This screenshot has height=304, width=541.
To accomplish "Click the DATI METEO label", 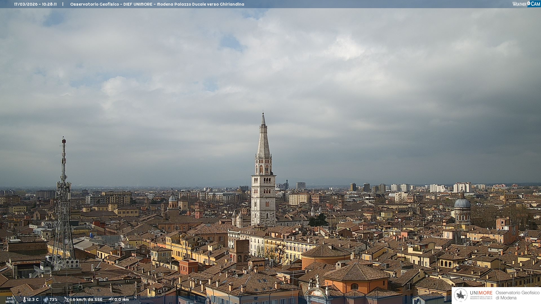I will coord(10,300).
